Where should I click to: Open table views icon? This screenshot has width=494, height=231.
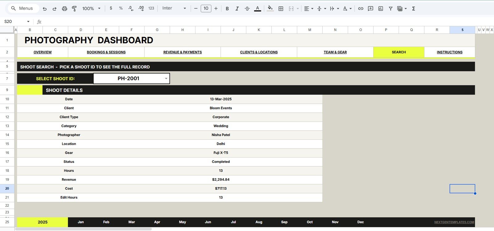(x=400, y=9)
